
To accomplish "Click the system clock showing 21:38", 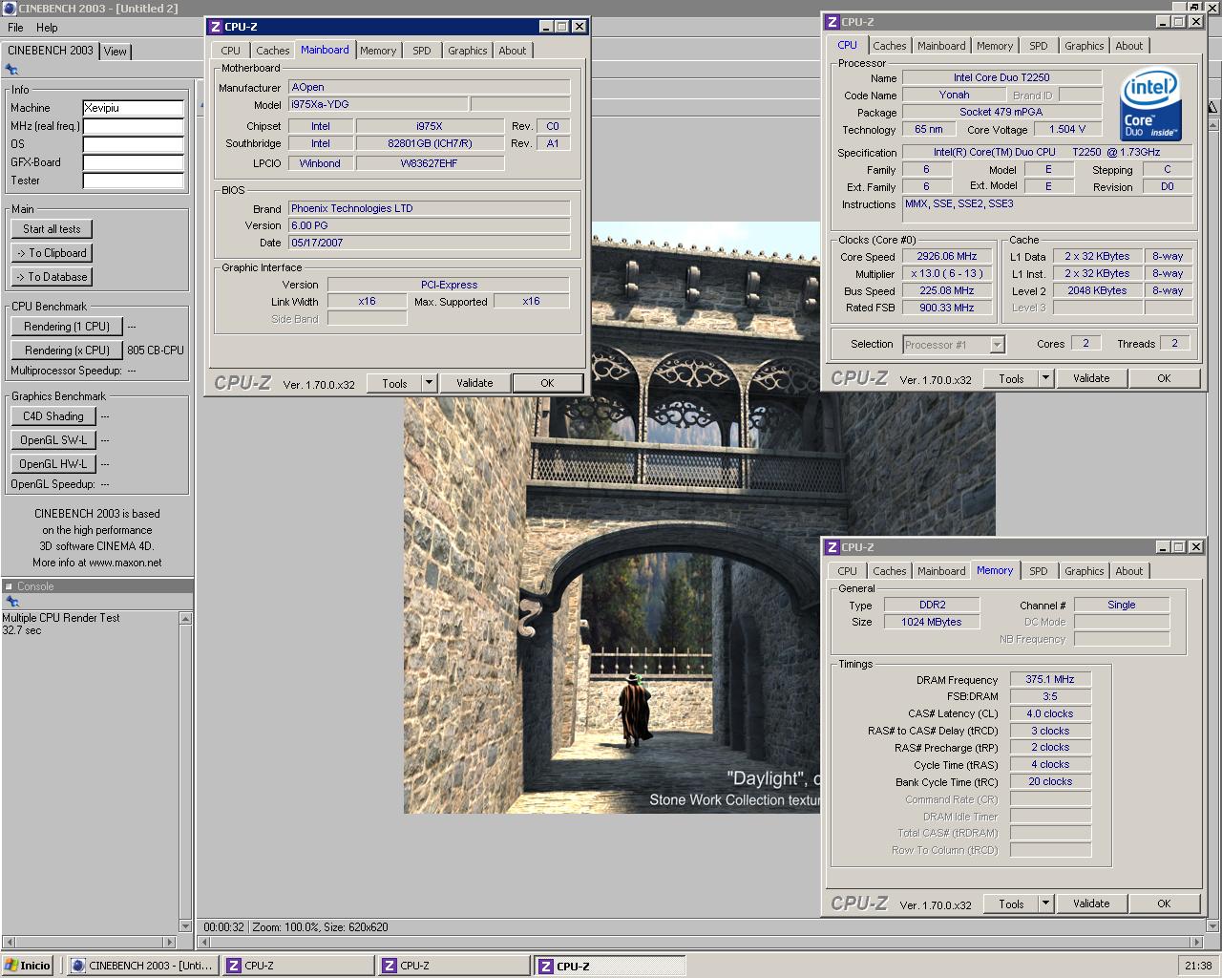I will tap(1198, 966).
